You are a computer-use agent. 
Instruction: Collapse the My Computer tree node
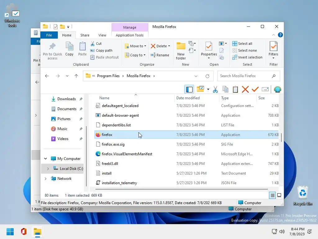click(x=46, y=158)
